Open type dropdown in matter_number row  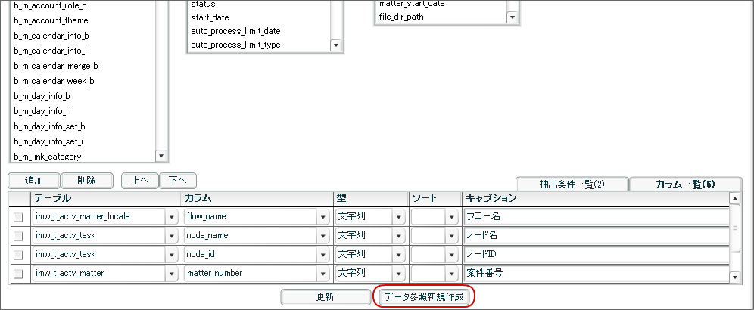[x=398, y=274]
